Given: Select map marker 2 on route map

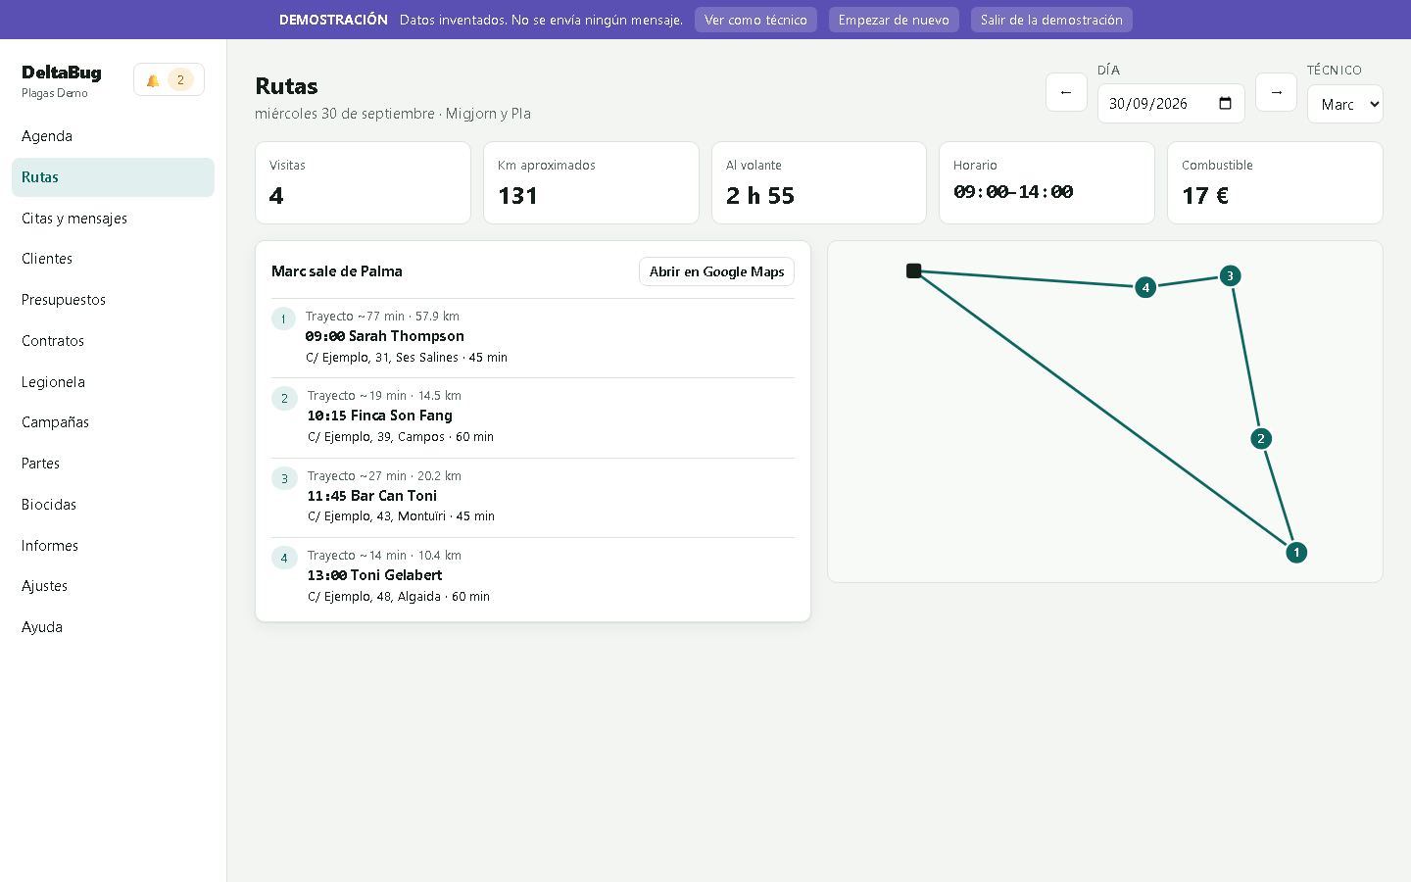Looking at the screenshot, I should coord(1261,439).
